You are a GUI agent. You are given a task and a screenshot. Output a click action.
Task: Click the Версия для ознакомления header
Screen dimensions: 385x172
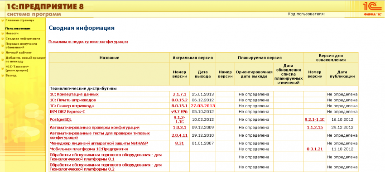pyautogui.click(x=331, y=57)
